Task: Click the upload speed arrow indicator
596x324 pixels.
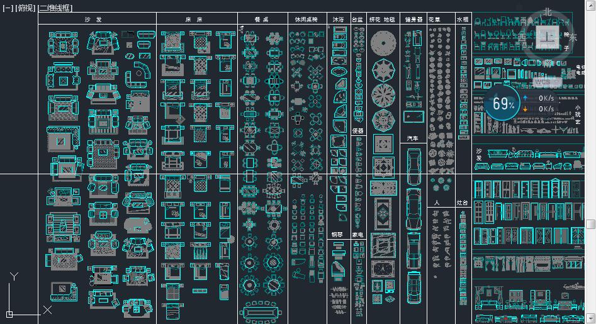Action: [526, 98]
